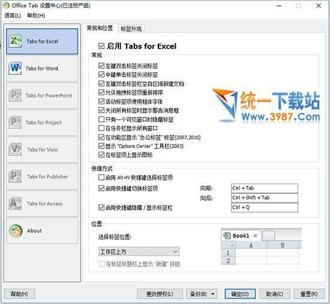Close the Book1 preview tab

255,236
